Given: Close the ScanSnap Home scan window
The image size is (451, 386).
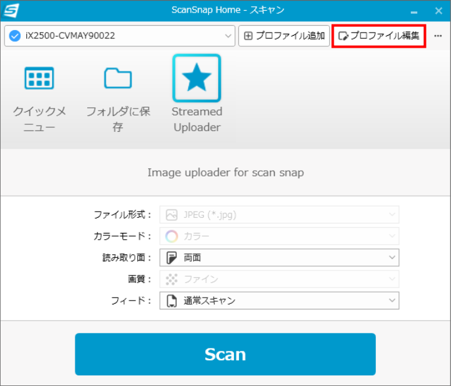Looking at the screenshot, I should (437, 11).
